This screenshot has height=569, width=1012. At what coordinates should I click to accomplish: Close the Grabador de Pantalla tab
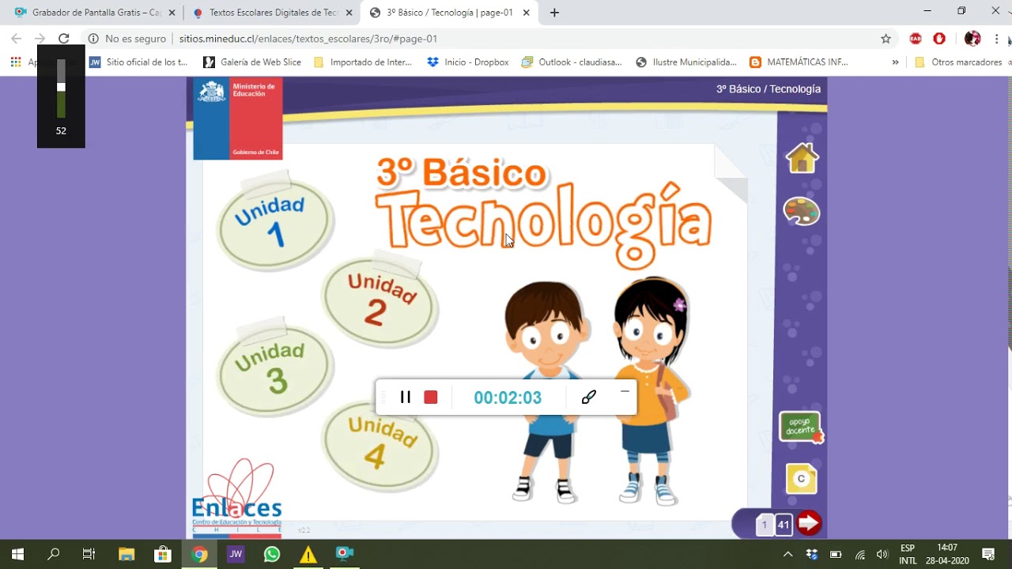click(x=172, y=13)
